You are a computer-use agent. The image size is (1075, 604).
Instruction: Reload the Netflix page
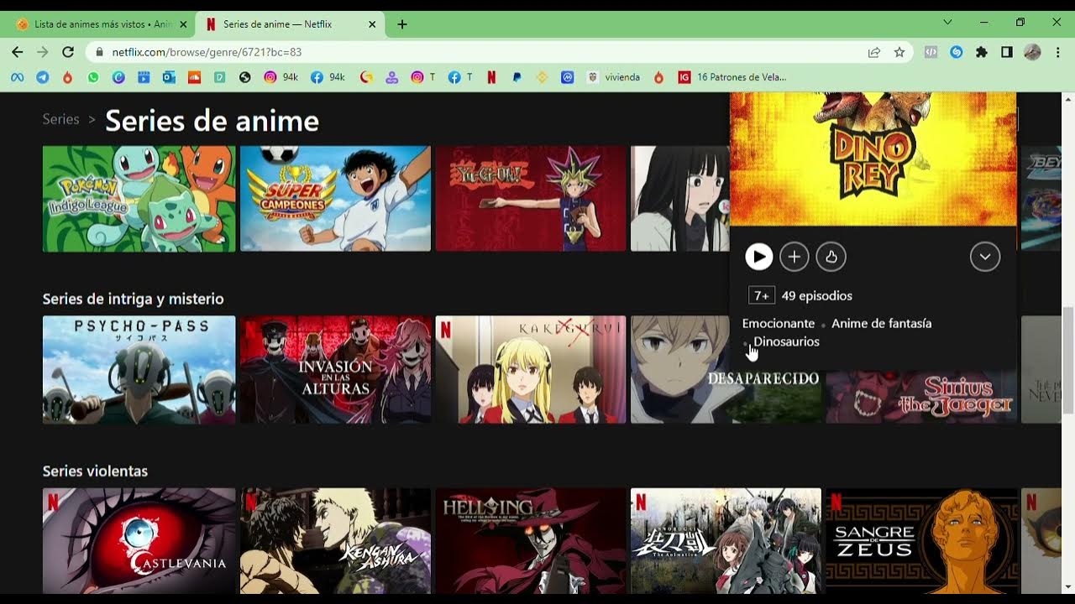[68, 52]
